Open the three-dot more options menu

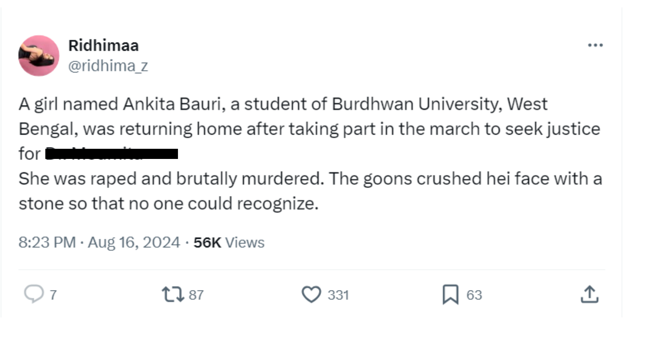click(595, 45)
